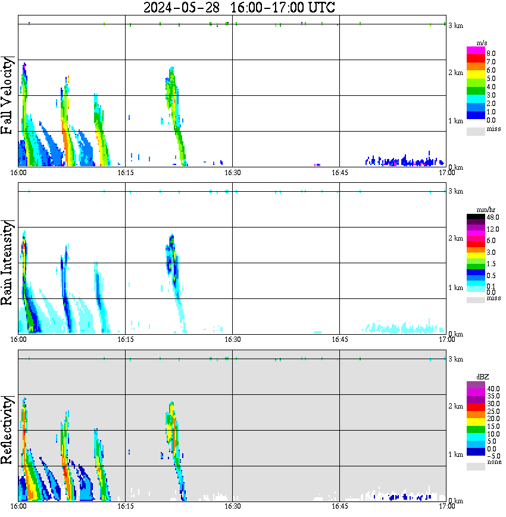Click the "25.0" value in the dBZ legend
Viewport: 506px width, 517px height.
(493, 412)
